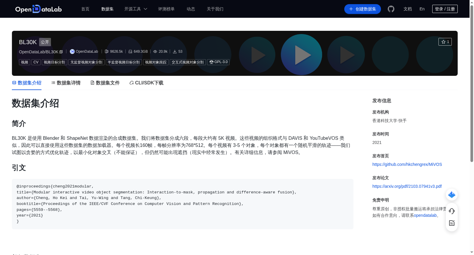Switch language to En

[x=422, y=9]
